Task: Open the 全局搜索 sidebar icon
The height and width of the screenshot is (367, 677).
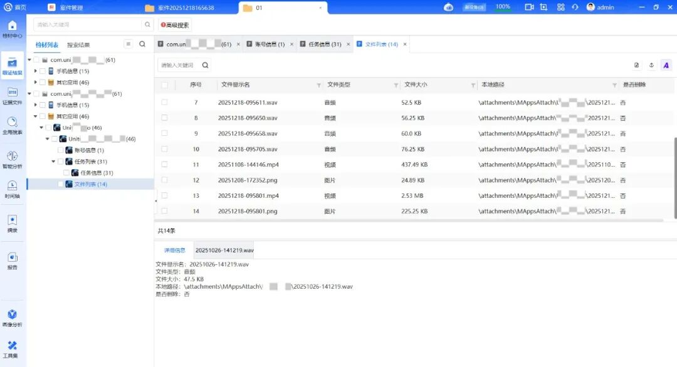Action: (x=12, y=125)
